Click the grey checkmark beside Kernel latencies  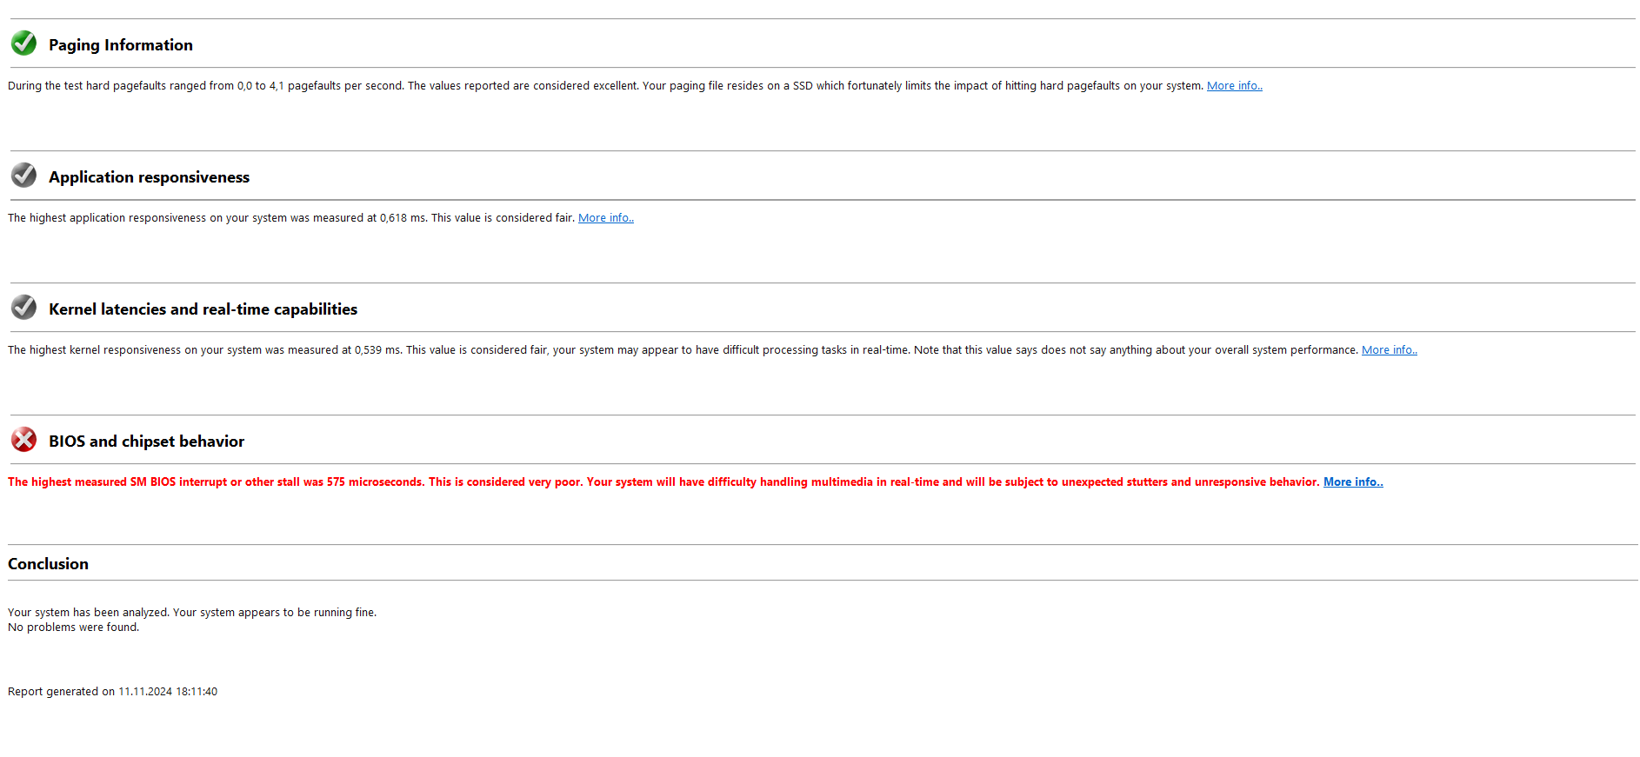pos(23,308)
